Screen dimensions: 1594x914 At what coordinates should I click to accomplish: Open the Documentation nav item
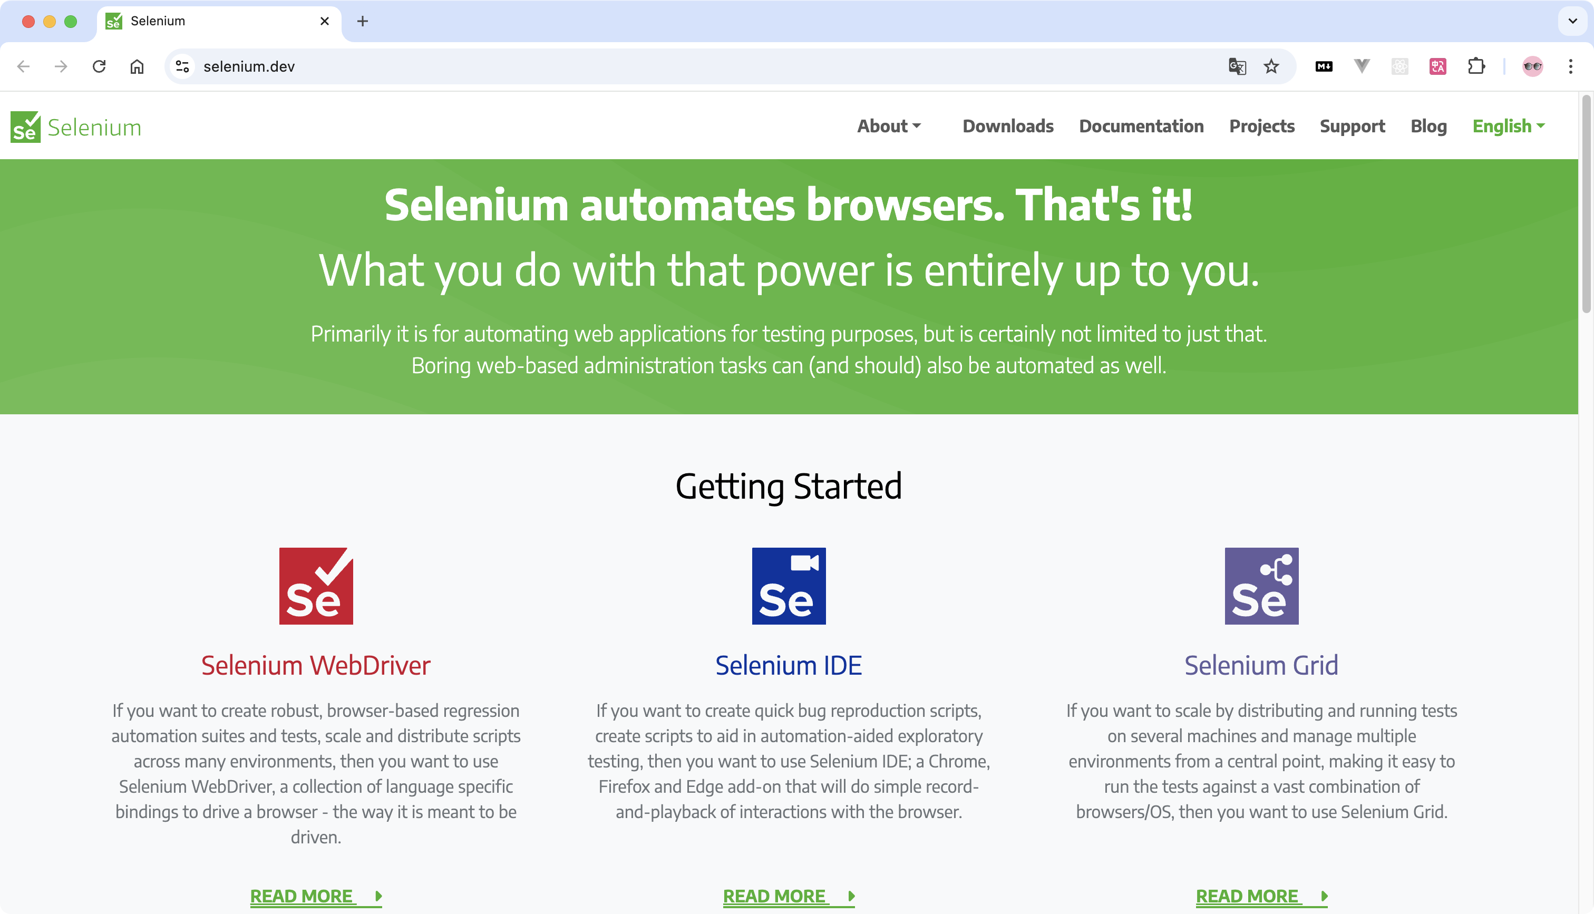click(1141, 126)
